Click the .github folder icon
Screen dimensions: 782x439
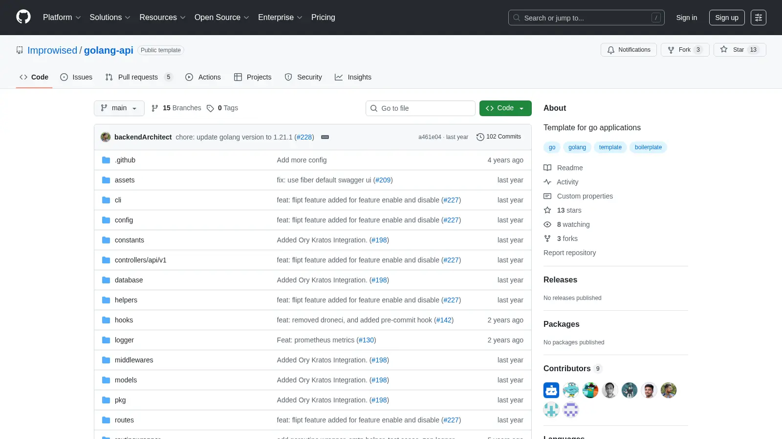click(106, 160)
